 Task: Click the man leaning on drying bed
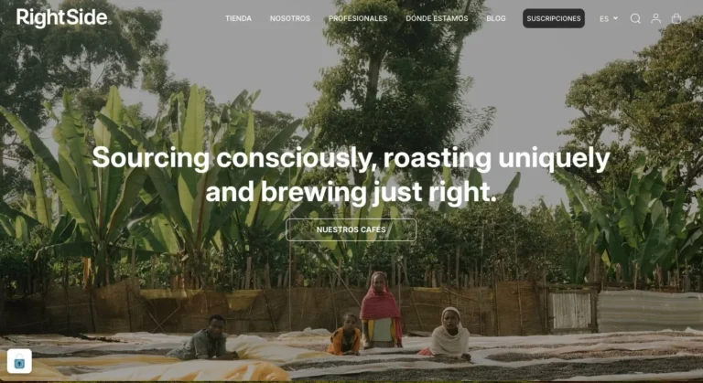(204, 338)
